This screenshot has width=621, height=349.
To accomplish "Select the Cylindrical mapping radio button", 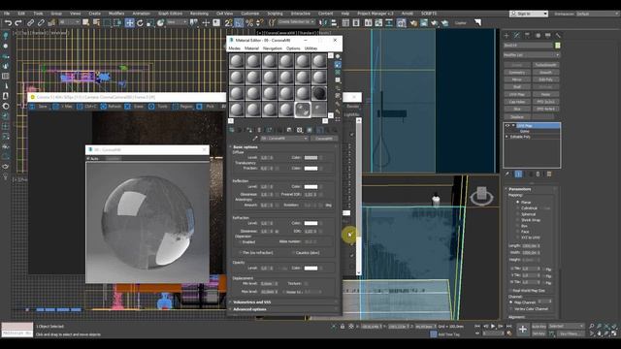I will 517,208.
